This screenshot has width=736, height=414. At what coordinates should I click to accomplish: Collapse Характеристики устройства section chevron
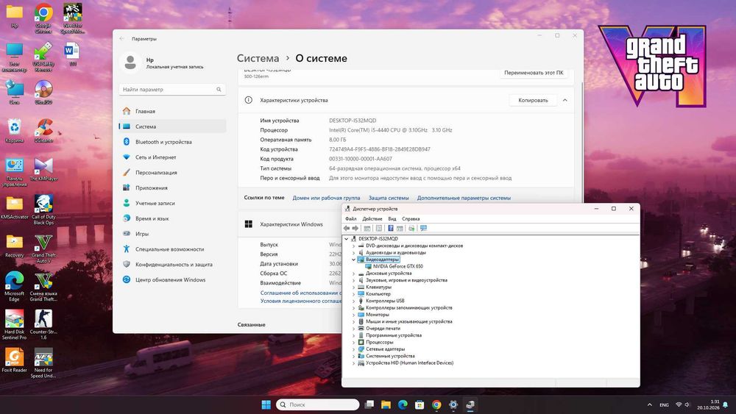point(565,100)
